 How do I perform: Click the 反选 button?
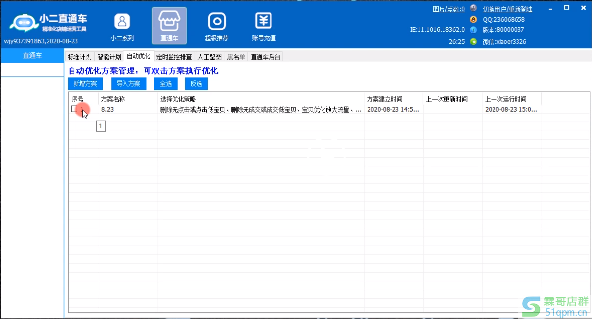click(x=196, y=84)
